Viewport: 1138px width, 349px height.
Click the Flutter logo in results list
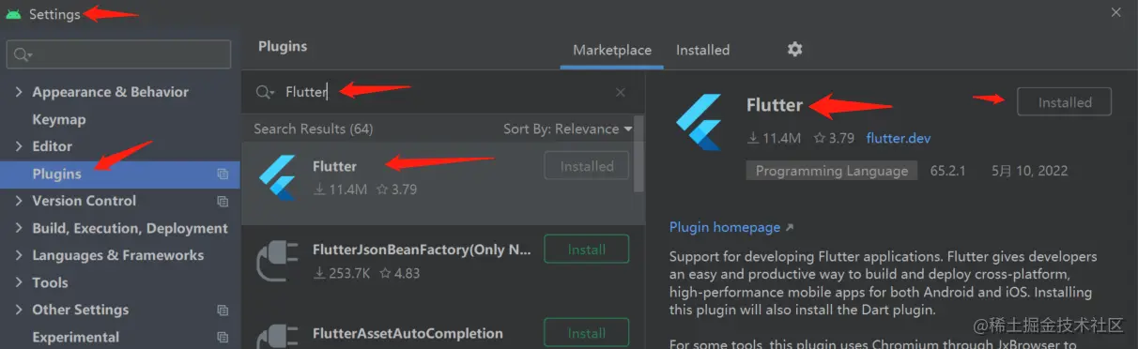coord(278,177)
